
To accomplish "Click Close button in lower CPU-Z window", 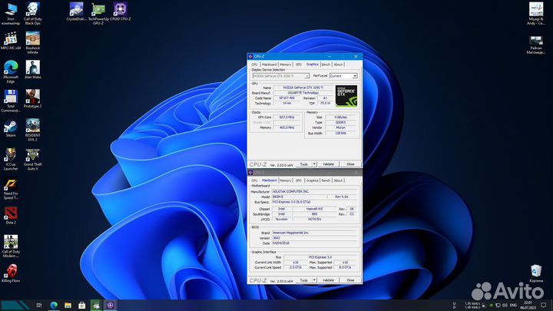I will click(x=350, y=280).
